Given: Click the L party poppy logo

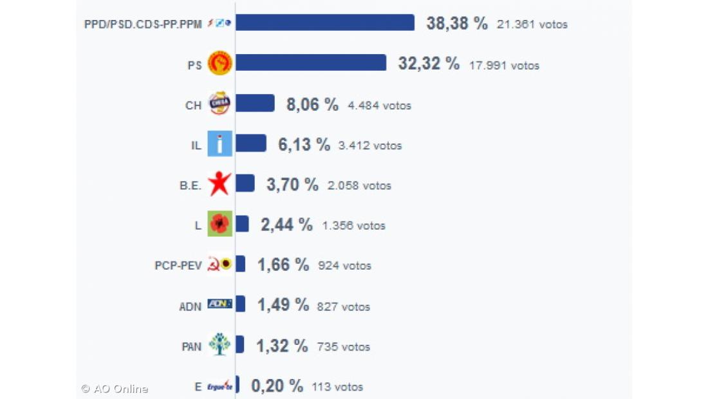Looking at the screenshot, I should tap(219, 224).
